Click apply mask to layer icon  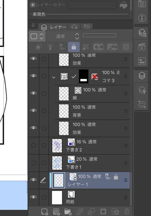115,212
